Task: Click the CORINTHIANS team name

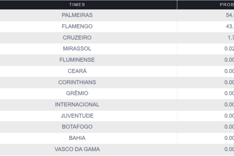Action: [77, 82]
